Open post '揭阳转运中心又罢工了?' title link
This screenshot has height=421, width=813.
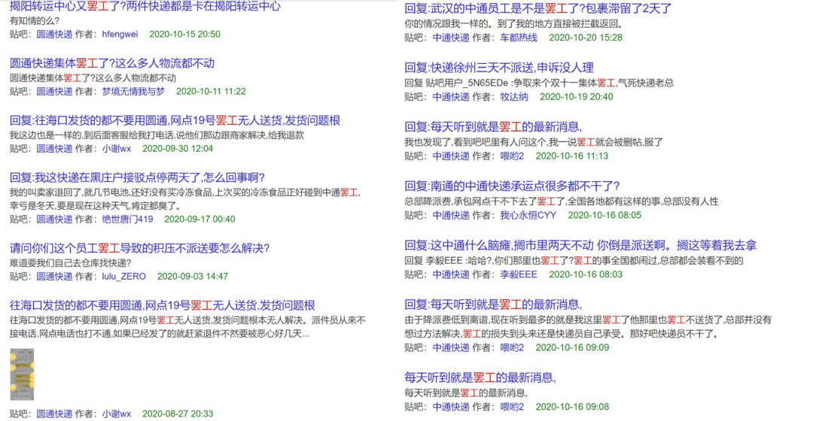[x=145, y=6]
